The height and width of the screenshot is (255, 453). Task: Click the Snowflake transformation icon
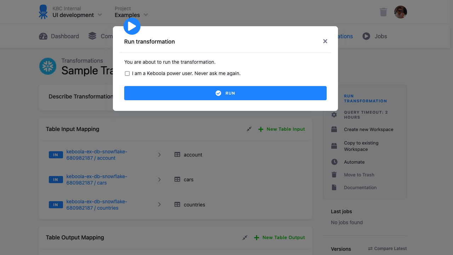click(x=48, y=66)
